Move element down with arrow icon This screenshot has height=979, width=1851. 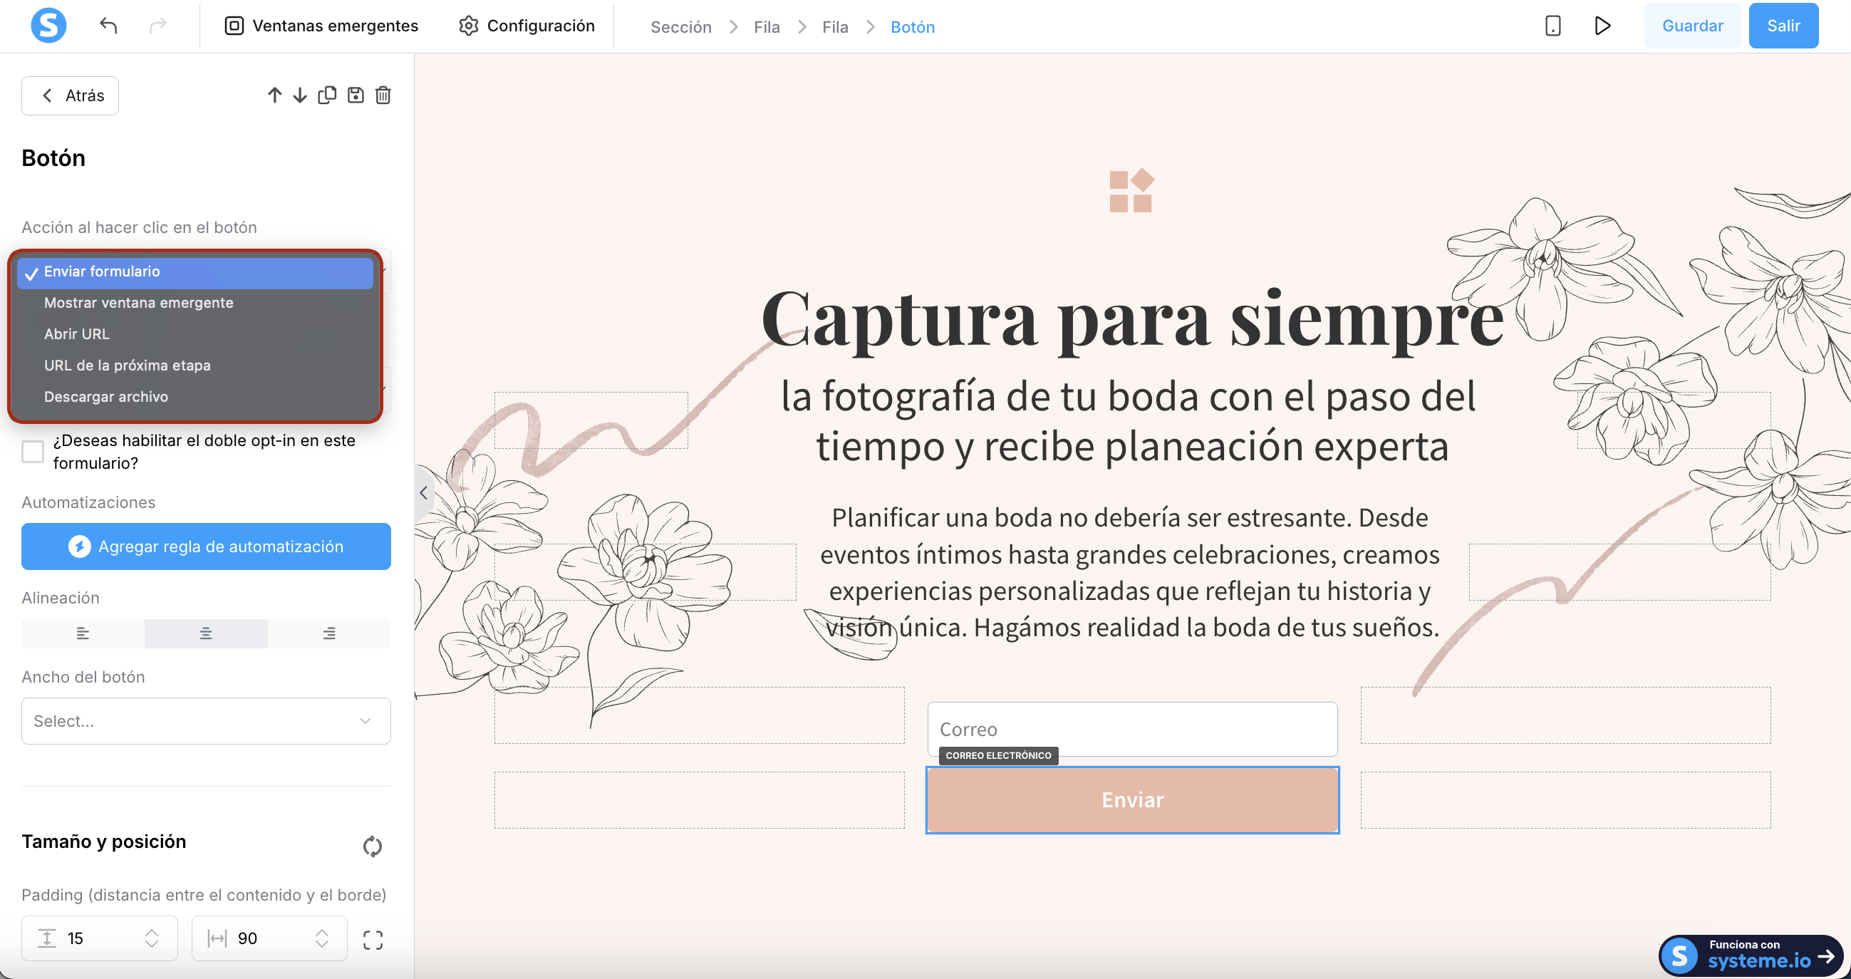pyautogui.click(x=300, y=95)
